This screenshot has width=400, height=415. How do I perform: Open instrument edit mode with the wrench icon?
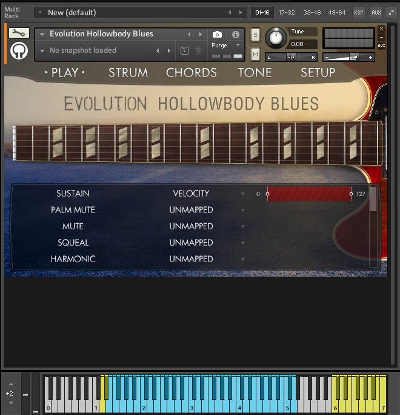tap(19, 33)
